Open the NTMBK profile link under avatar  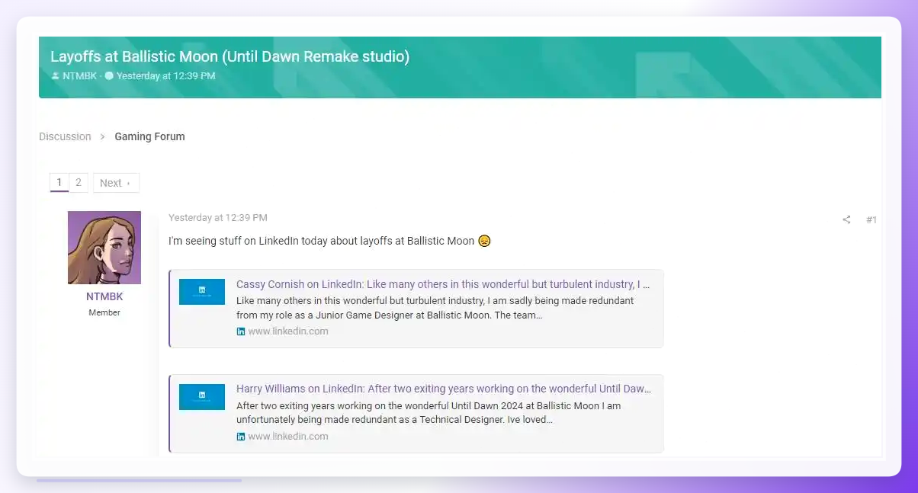click(x=104, y=296)
